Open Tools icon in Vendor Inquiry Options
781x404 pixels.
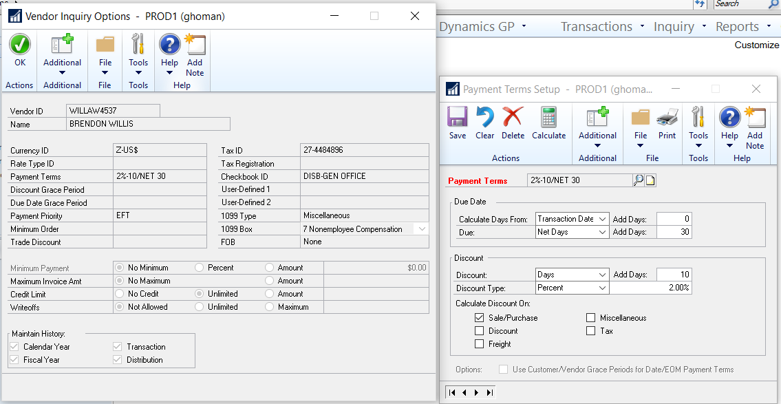pos(138,44)
